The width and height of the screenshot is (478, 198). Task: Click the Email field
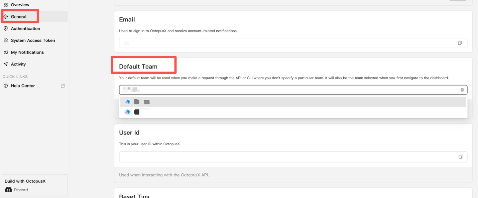[293, 43]
